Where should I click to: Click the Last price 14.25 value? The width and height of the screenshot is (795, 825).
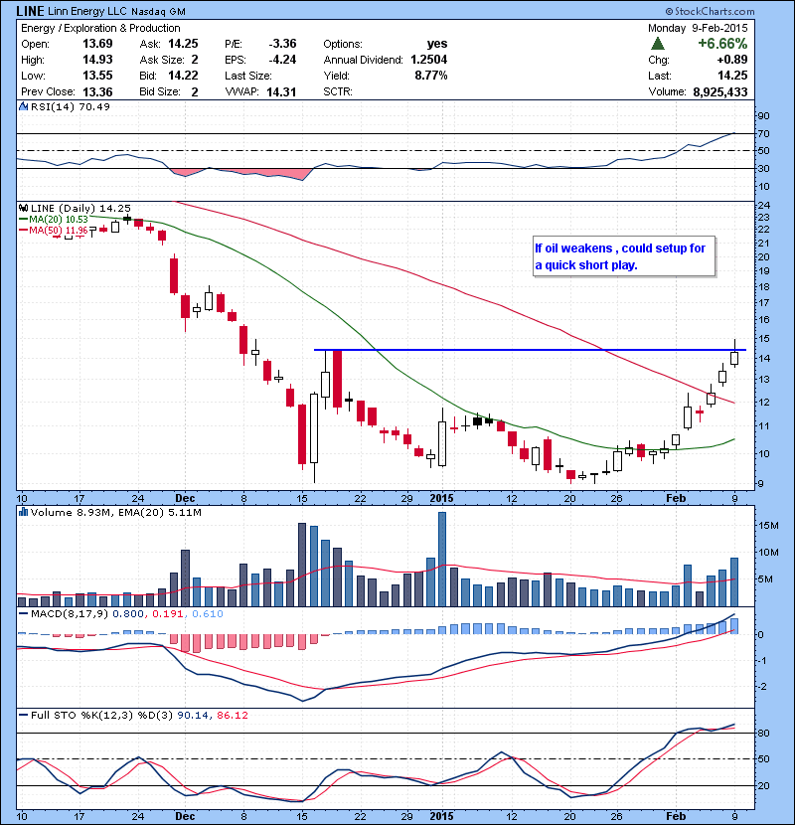pos(732,76)
